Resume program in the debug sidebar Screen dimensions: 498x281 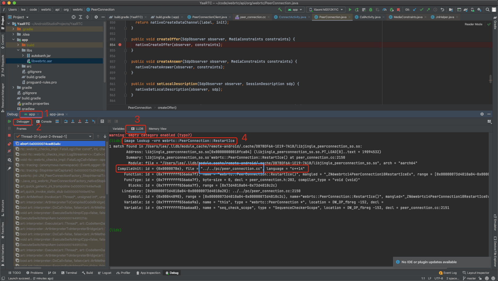(x=9, y=121)
